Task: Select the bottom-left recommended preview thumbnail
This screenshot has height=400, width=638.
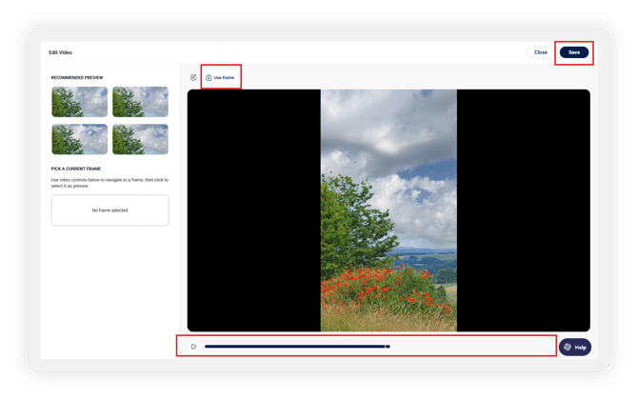Action: pyautogui.click(x=80, y=139)
